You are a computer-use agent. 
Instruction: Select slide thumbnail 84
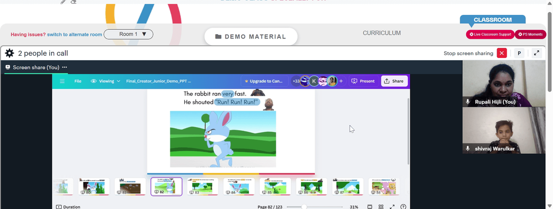tap(239, 186)
